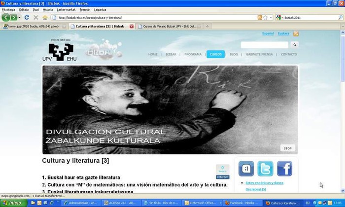Switch to the home.jpg tab

click(34, 27)
